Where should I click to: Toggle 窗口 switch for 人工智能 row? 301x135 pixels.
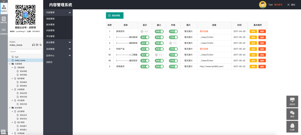coord(159,55)
